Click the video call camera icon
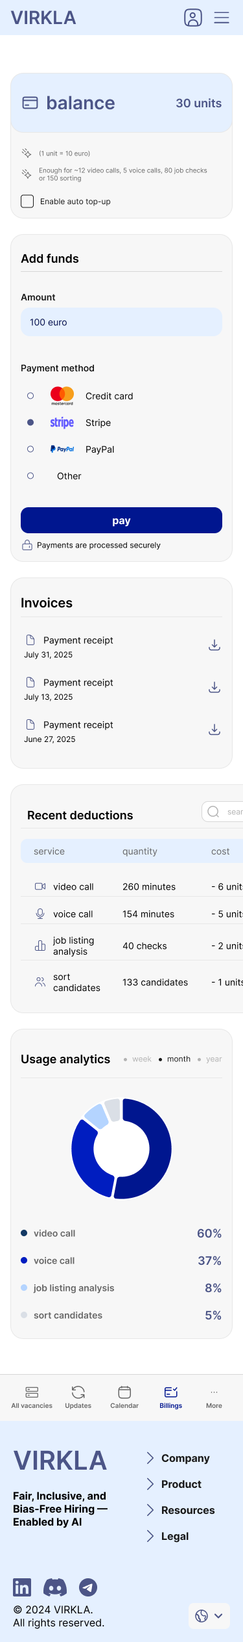Screen dimensions: 243x1642 coord(40,886)
